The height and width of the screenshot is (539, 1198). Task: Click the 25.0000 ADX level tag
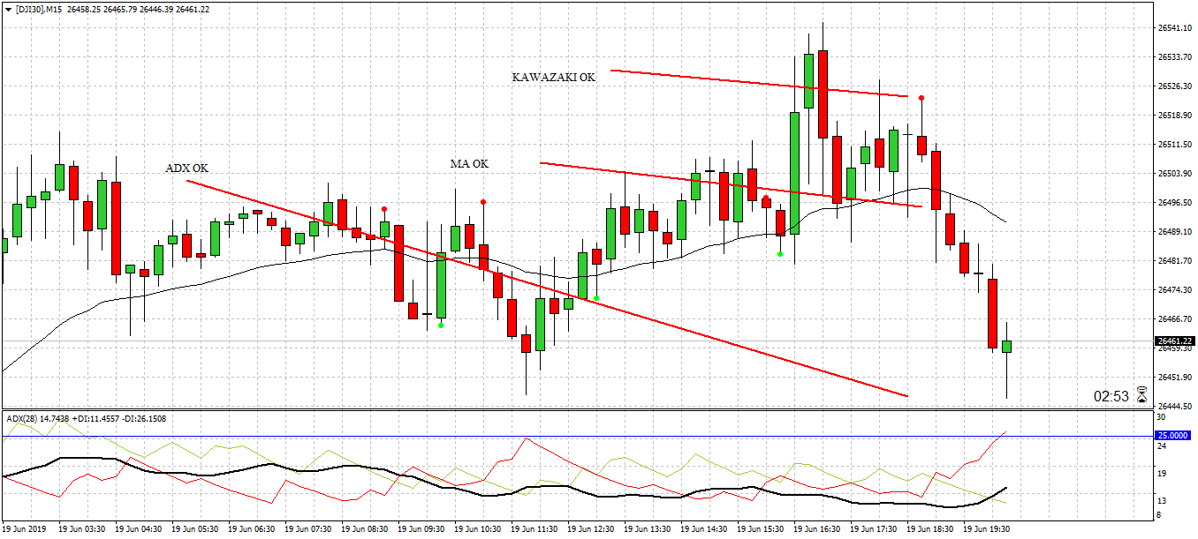[1175, 436]
